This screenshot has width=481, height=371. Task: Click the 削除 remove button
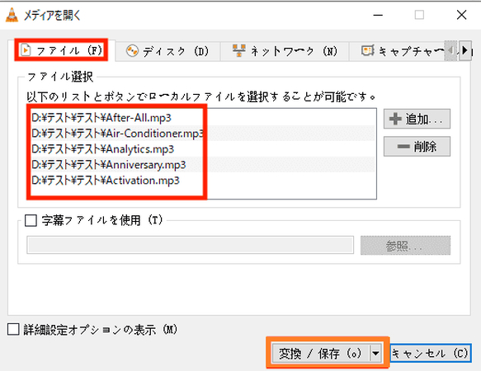click(x=417, y=147)
